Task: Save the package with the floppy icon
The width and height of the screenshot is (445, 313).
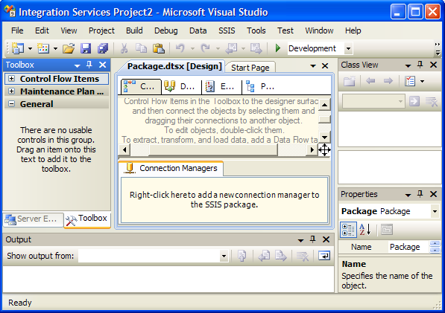Action: (x=86, y=48)
